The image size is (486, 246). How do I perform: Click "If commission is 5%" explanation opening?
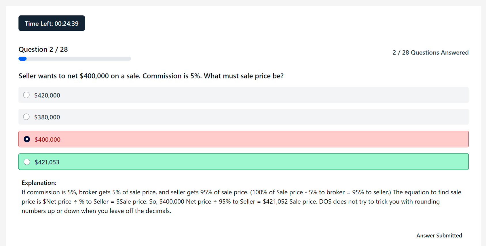tap(49, 192)
